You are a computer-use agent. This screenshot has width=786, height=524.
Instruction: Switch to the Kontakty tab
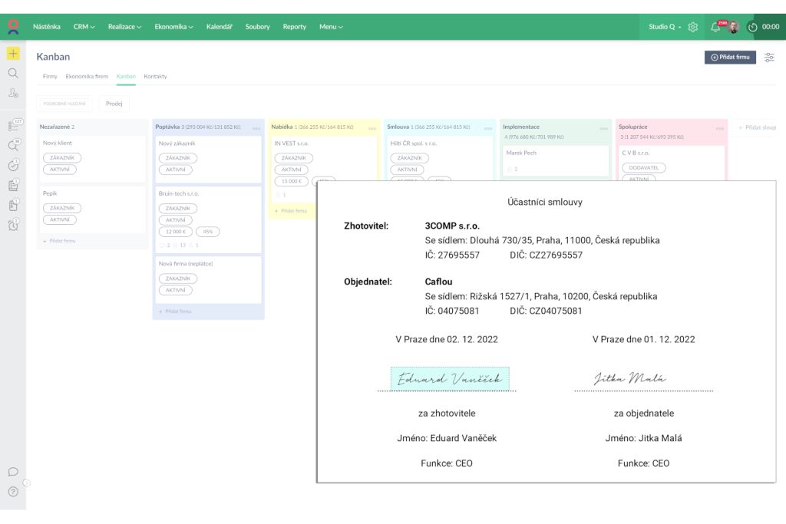(155, 77)
